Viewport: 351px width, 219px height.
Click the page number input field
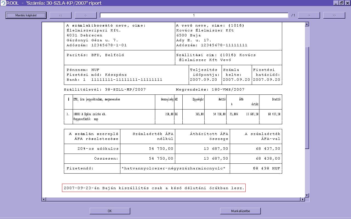(194, 15)
